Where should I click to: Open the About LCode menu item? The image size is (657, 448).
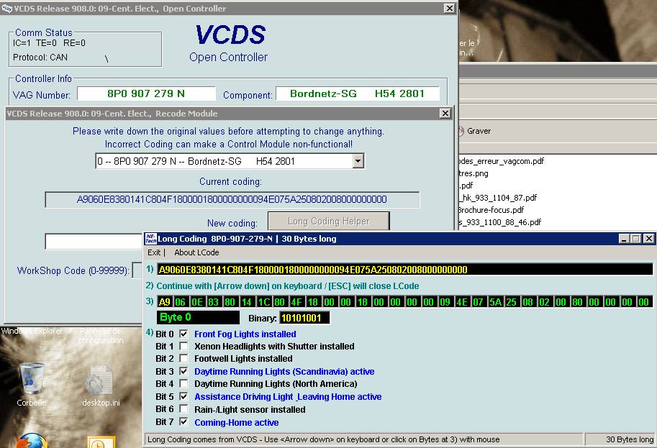[x=196, y=252]
